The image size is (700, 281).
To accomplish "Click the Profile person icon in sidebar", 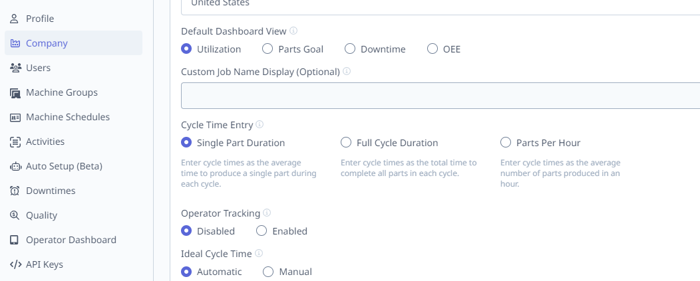I will point(15,19).
